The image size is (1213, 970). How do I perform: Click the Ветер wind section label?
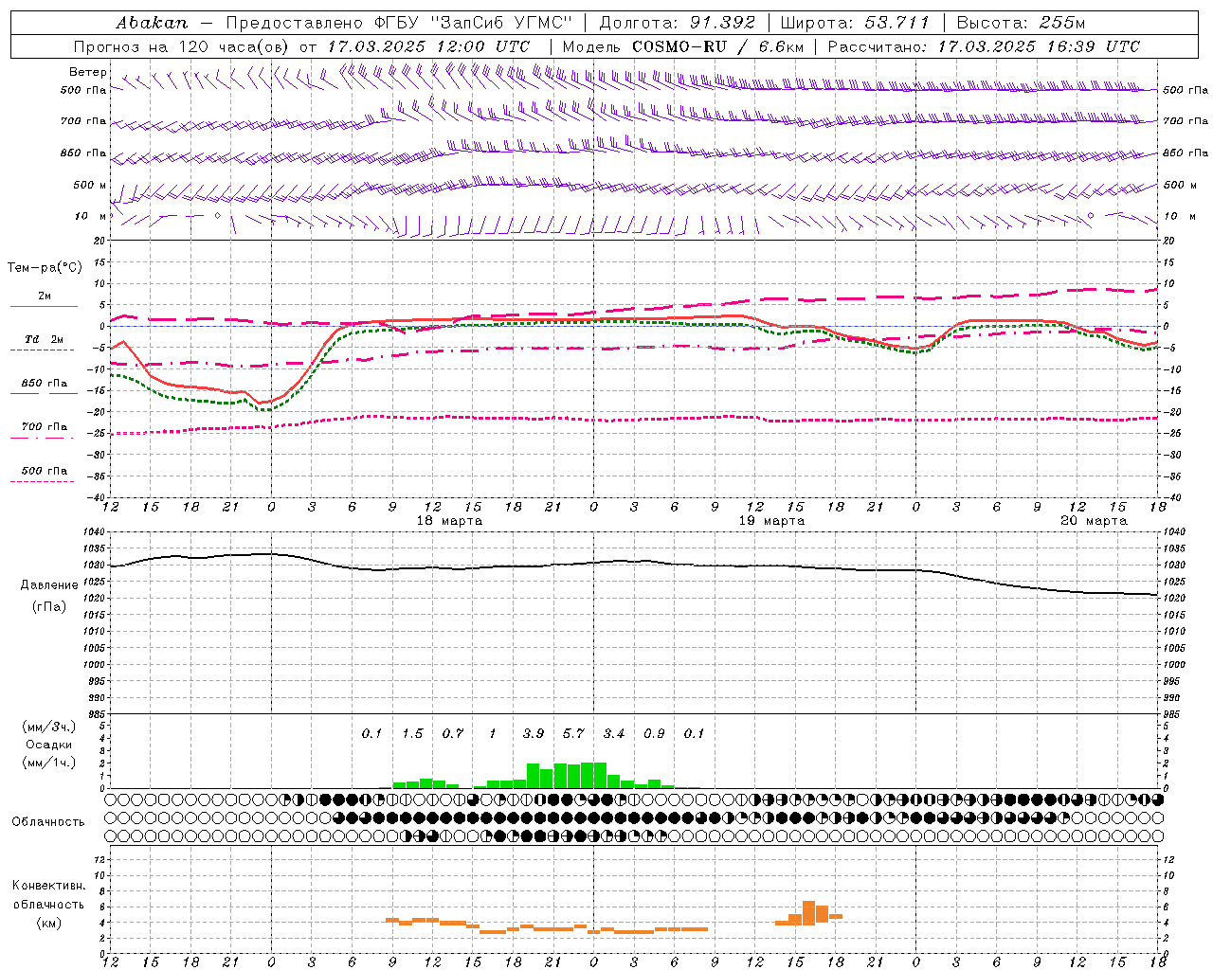click(x=88, y=72)
